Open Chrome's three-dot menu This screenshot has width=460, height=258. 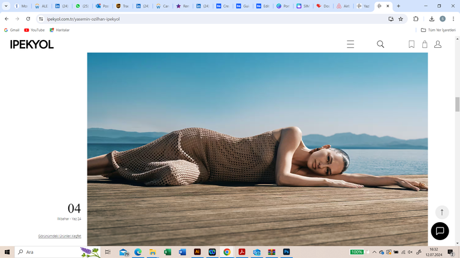pyautogui.click(x=453, y=19)
